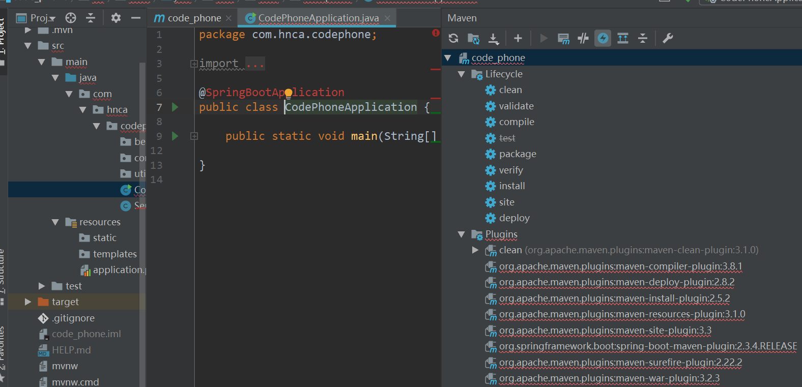
Task: Expand the test folder
Action: pyautogui.click(x=42, y=286)
